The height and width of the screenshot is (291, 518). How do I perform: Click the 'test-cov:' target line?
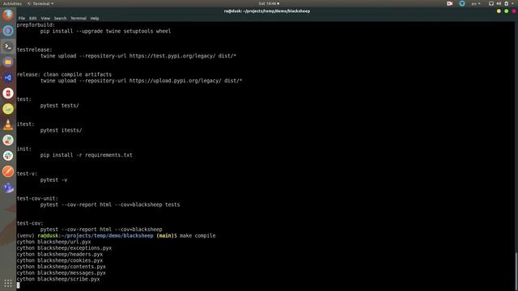coord(30,223)
